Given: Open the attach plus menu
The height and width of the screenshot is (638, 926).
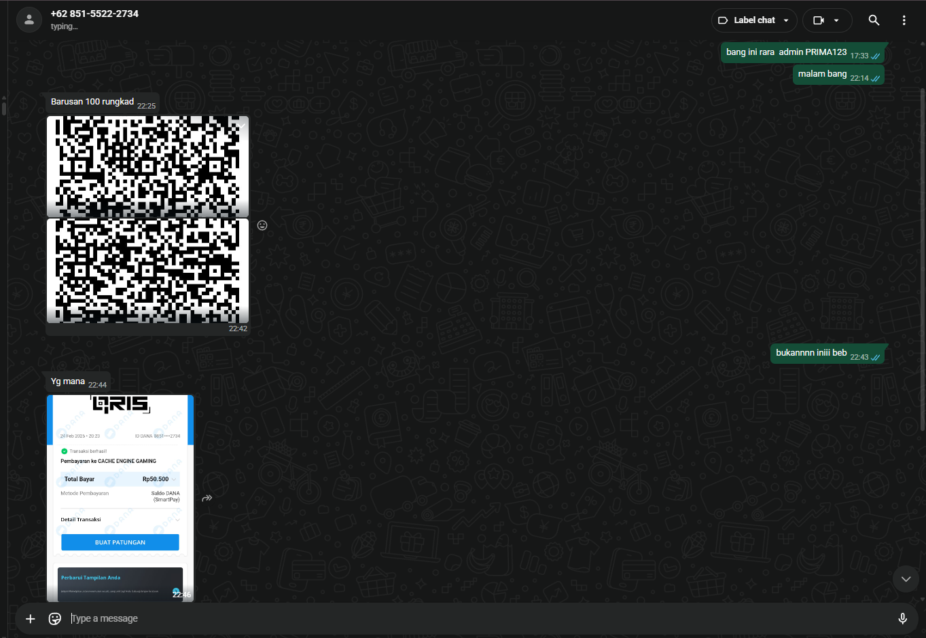Looking at the screenshot, I should pos(30,618).
